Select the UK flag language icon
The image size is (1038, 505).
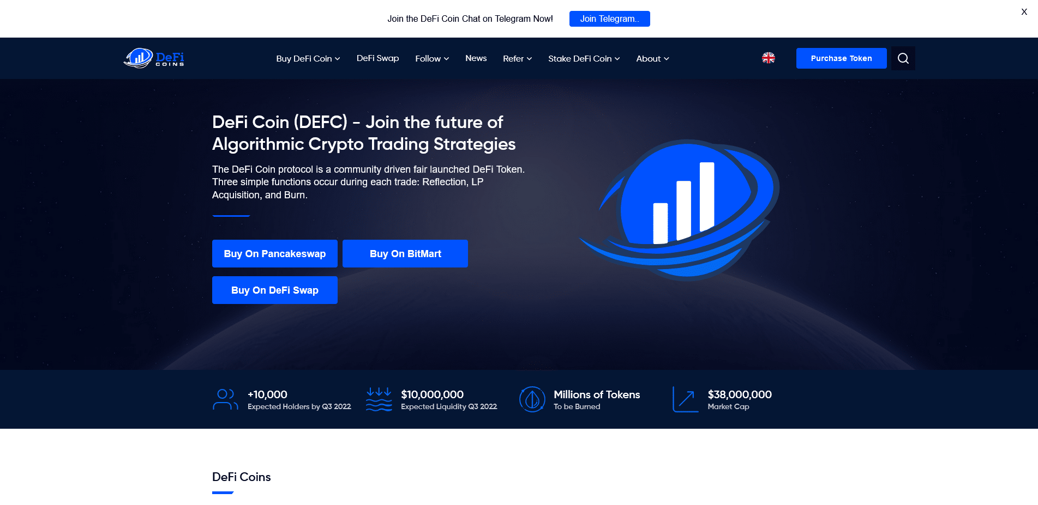coord(769,58)
